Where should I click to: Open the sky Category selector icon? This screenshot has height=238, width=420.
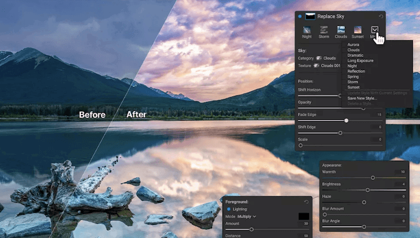click(319, 58)
